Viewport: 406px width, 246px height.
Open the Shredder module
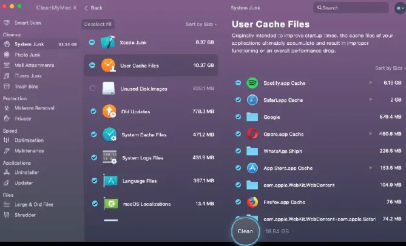point(40,215)
